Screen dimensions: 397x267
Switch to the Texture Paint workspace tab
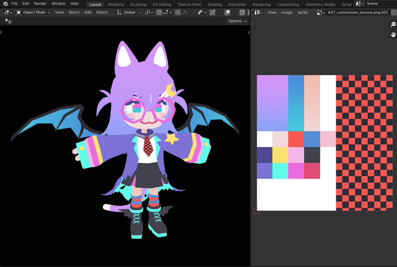(189, 4)
